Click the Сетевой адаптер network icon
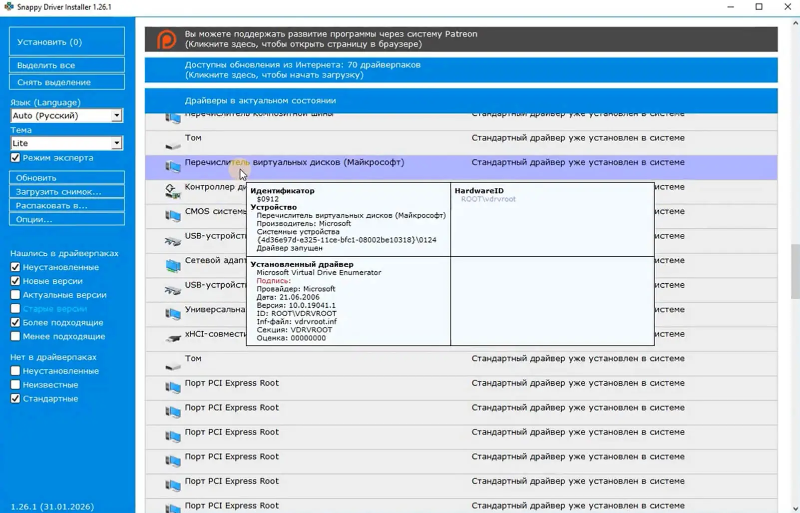Screen dimensions: 800x513 pyautogui.click(x=173, y=265)
